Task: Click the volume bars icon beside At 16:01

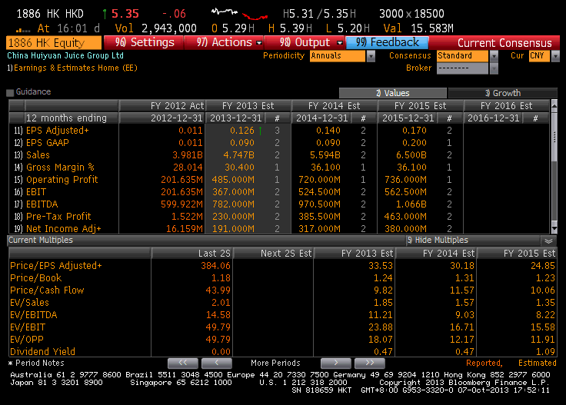Action: coord(24,30)
